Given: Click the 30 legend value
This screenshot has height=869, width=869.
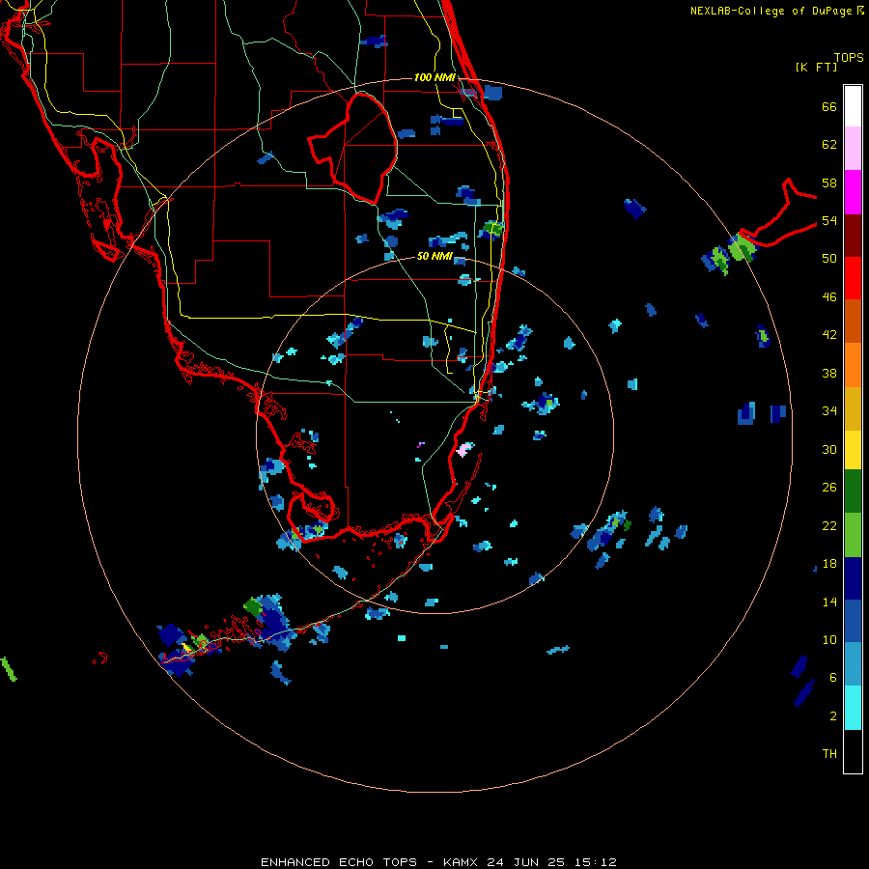Looking at the screenshot, I should pyautogui.click(x=829, y=449).
